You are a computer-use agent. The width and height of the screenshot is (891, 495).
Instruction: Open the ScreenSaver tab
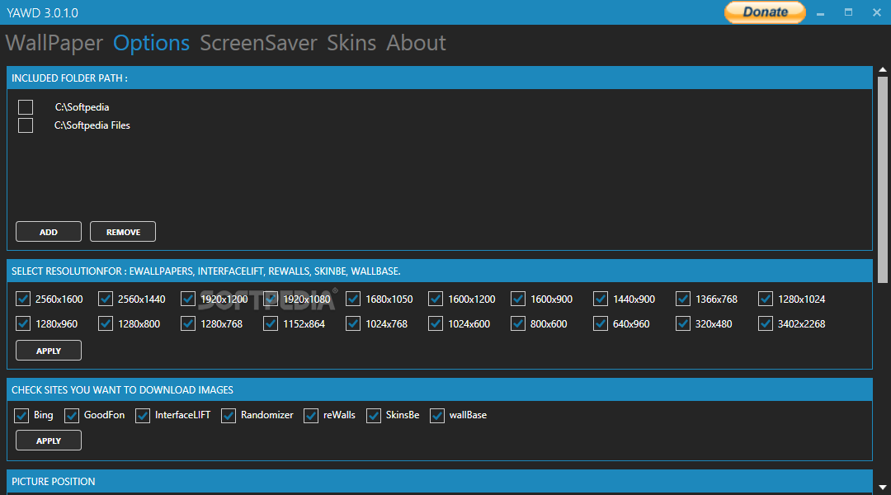258,43
